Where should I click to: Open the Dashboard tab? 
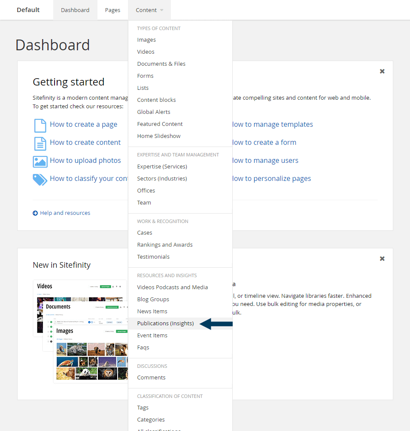[x=75, y=10]
